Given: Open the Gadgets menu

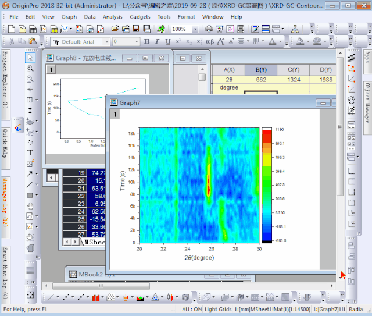Looking at the screenshot, I should pyautogui.click(x=139, y=17).
